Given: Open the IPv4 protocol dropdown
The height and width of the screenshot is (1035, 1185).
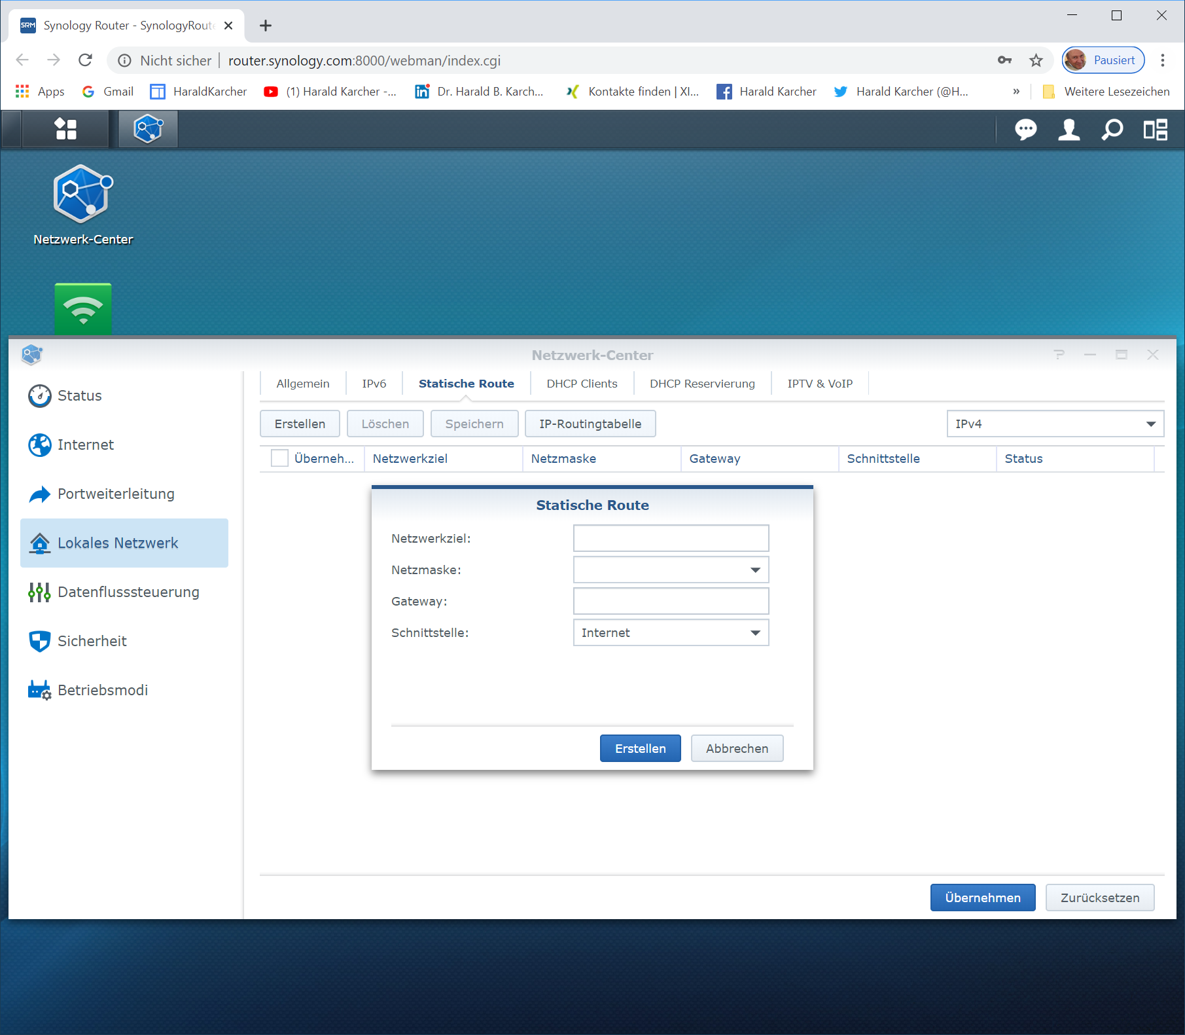Looking at the screenshot, I should pos(1055,424).
